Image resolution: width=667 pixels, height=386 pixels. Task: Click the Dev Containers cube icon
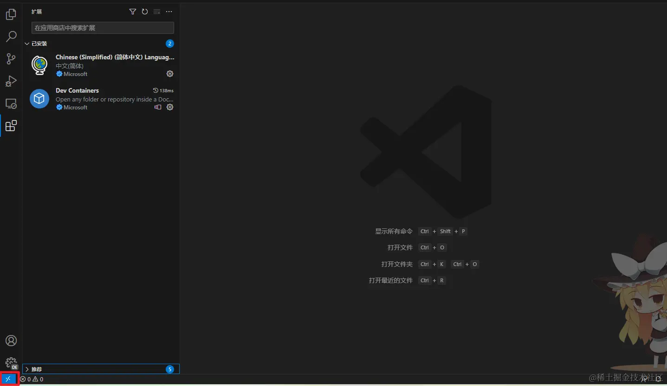tap(39, 99)
